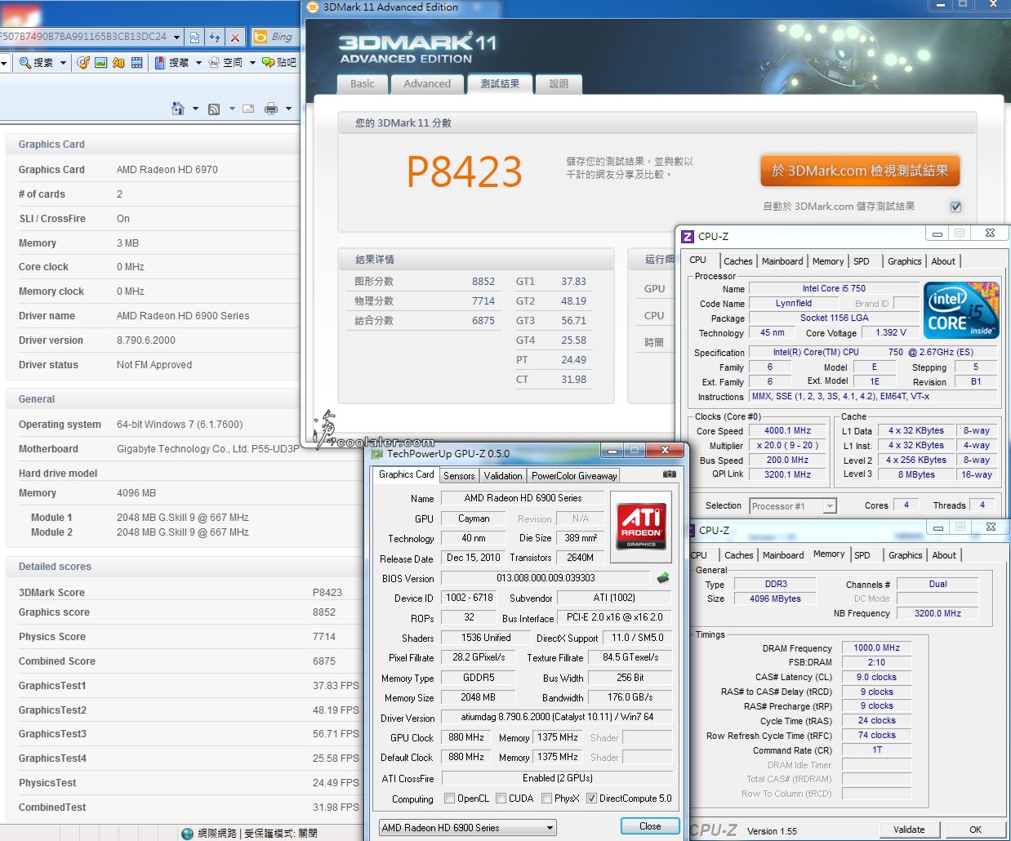This screenshot has width=1011, height=841.
Task: Click the purple Z icon in upper CPU-Z title bar
Action: [688, 236]
